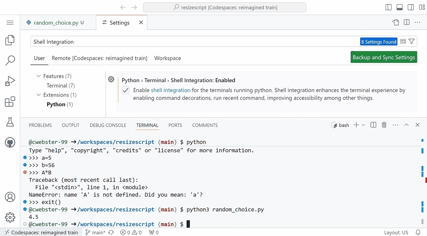Open the resizescript command center search box
The height and width of the screenshot is (236, 427).
coord(225,7)
